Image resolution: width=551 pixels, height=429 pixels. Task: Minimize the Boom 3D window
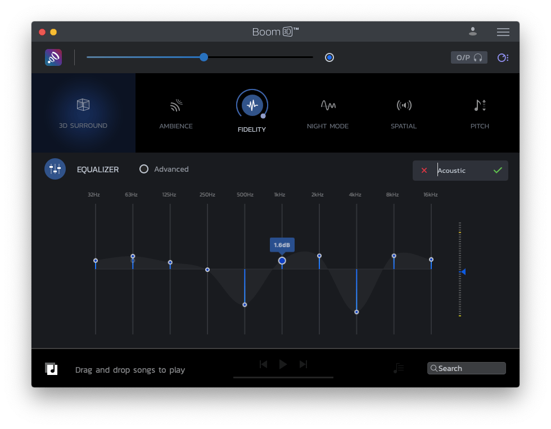click(53, 32)
